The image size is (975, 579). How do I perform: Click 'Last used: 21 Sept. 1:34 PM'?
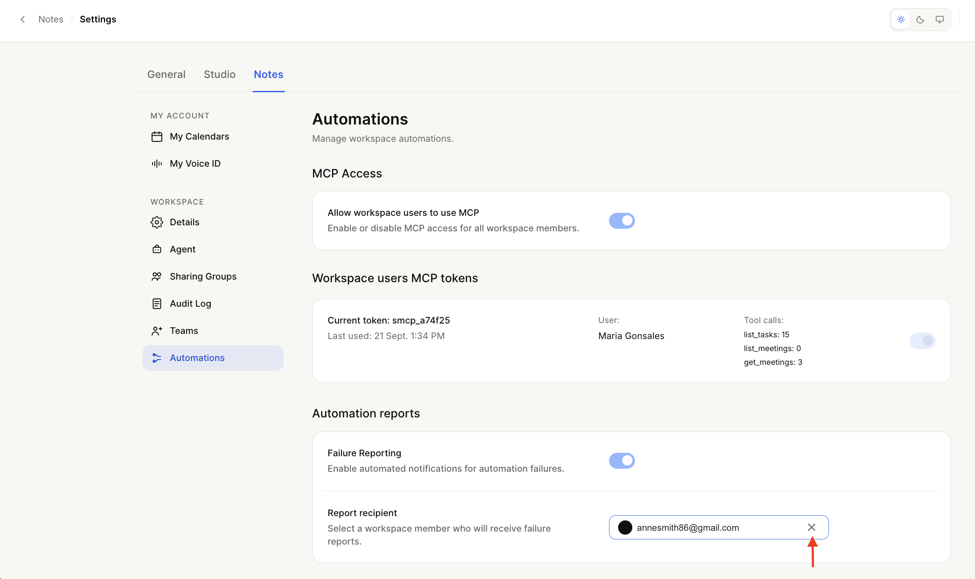(x=386, y=336)
